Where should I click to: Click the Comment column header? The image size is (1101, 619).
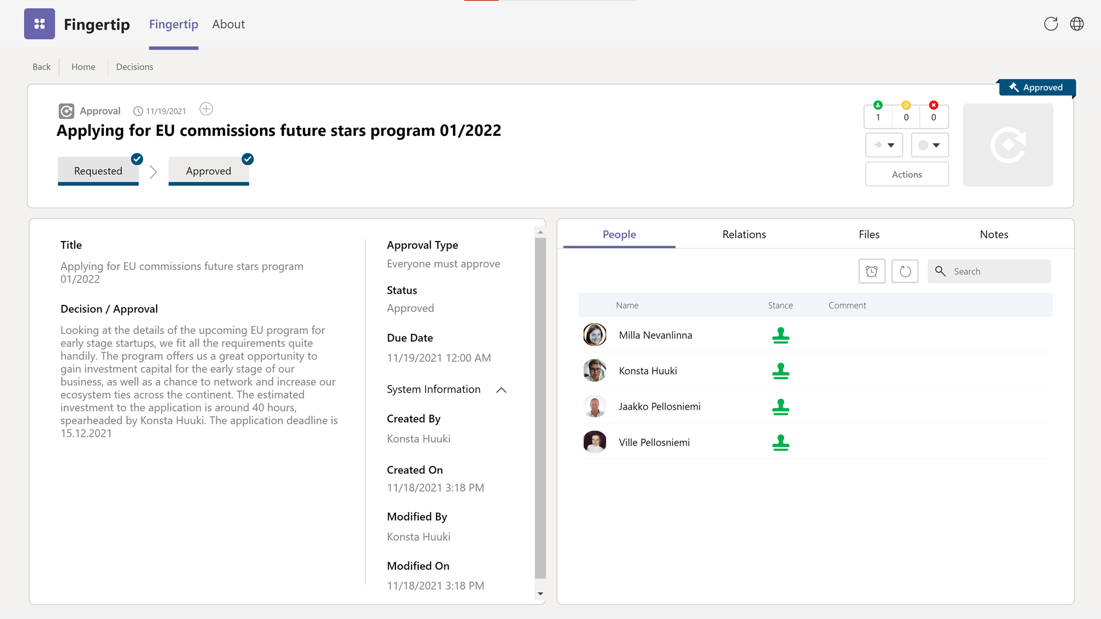coord(847,305)
